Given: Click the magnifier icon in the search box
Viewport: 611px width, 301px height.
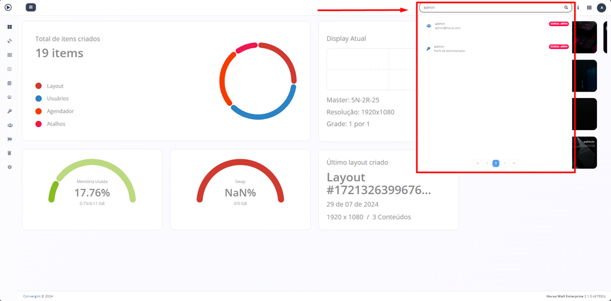Looking at the screenshot, I should coord(566,8).
